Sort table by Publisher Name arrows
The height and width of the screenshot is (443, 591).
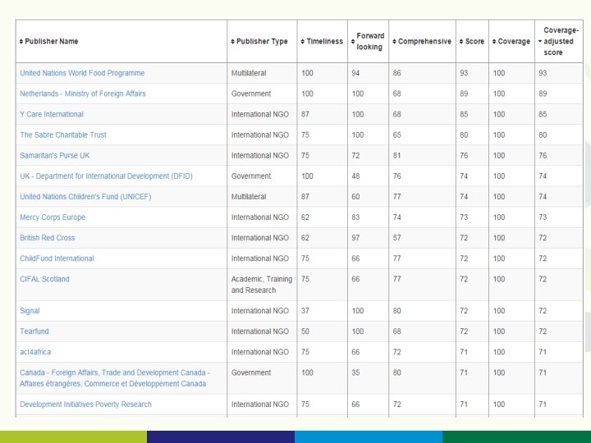21,42
